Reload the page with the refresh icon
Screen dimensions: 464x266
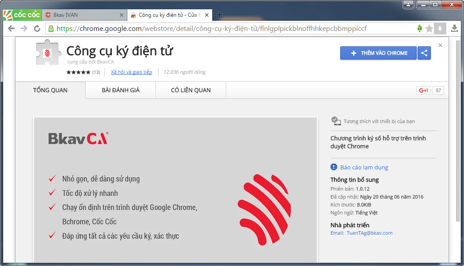[x=37, y=28]
